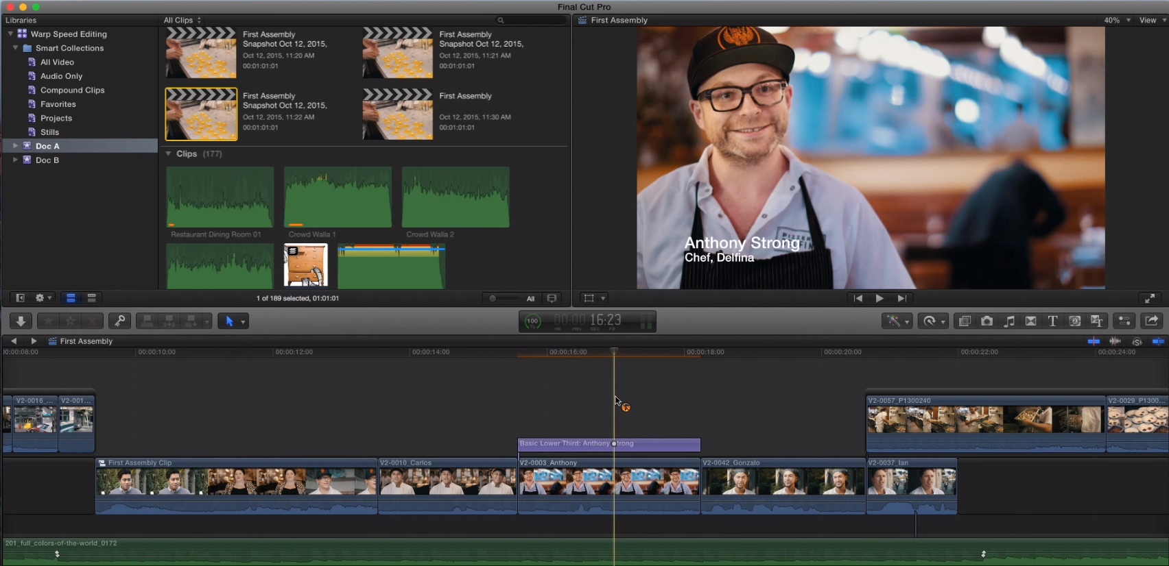The height and width of the screenshot is (566, 1169).
Task: Toggle audio skimming waveform icon
Action: (x=1115, y=341)
